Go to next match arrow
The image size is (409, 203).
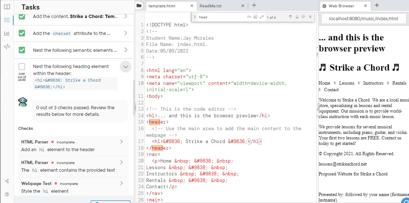coord(297,17)
